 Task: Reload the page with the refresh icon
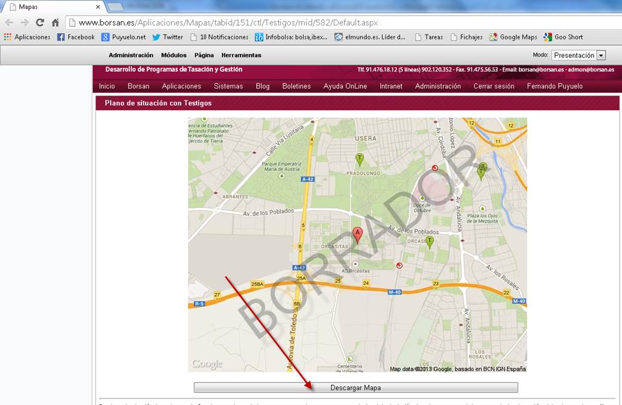pyautogui.click(x=40, y=22)
